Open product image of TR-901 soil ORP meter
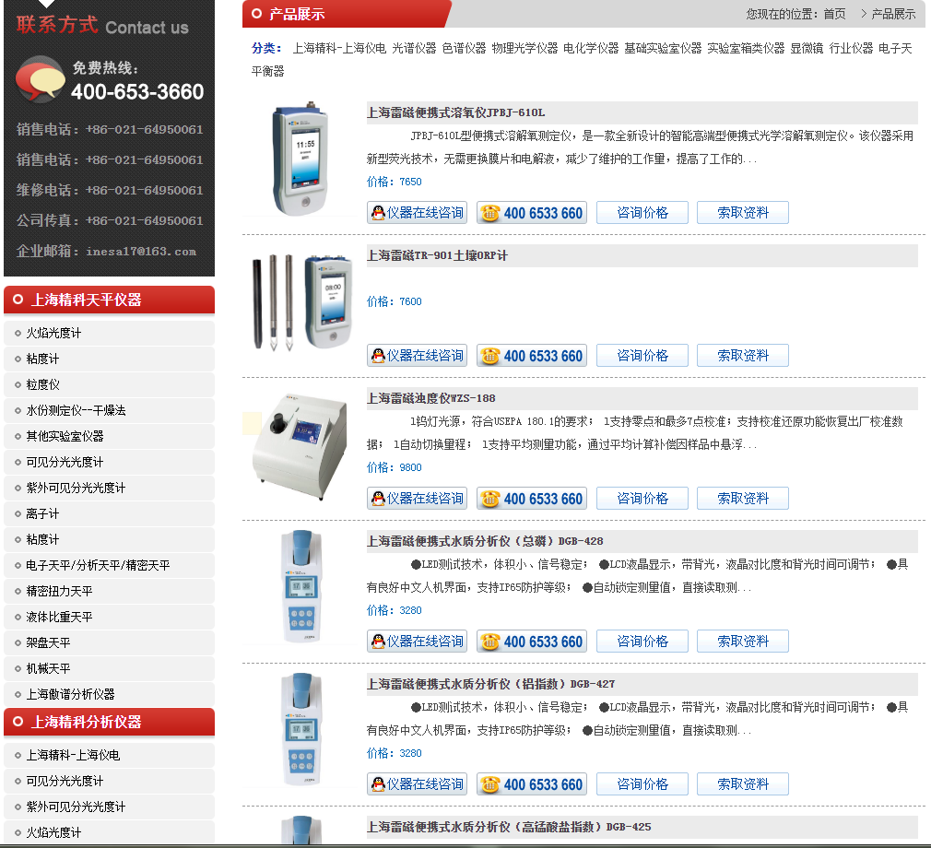 click(x=301, y=303)
